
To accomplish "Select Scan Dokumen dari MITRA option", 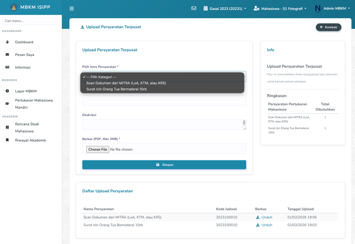I will 126,83.
